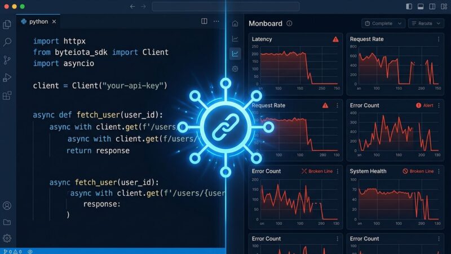
Task: Click the Monboard dashboard title
Action: tap(265, 23)
